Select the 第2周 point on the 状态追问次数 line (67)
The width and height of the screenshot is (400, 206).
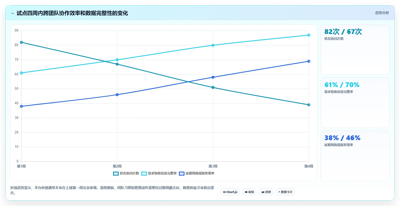(117, 64)
